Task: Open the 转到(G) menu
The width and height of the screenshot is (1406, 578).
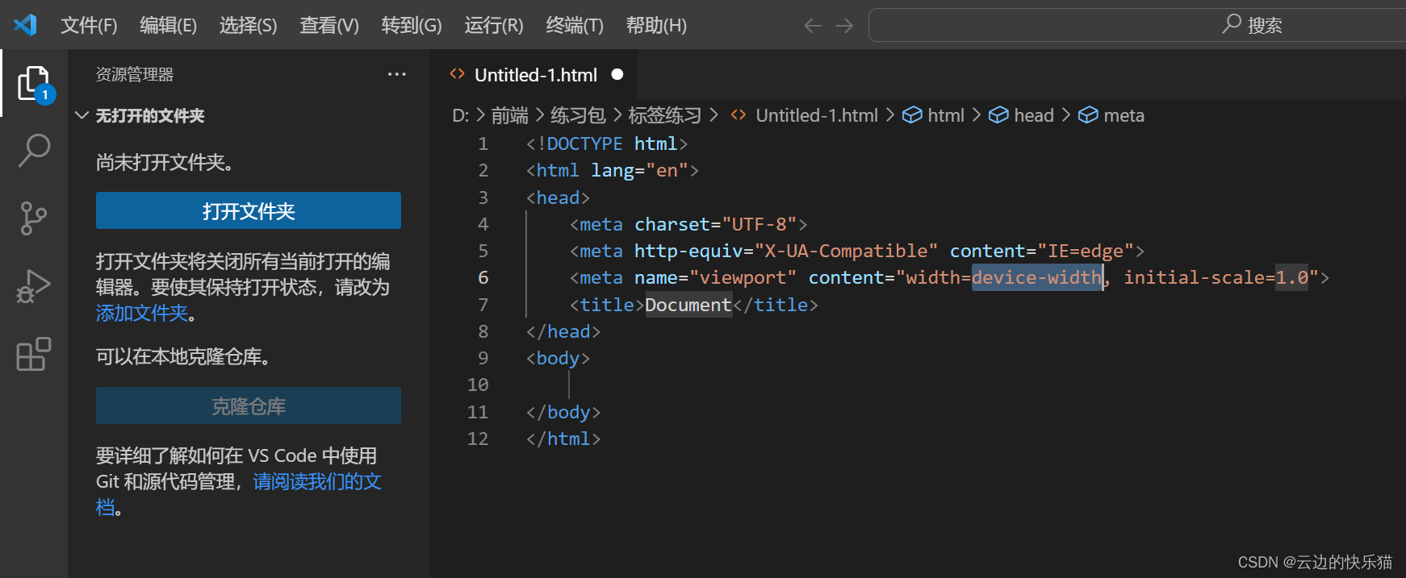Action: click(x=412, y=26)
